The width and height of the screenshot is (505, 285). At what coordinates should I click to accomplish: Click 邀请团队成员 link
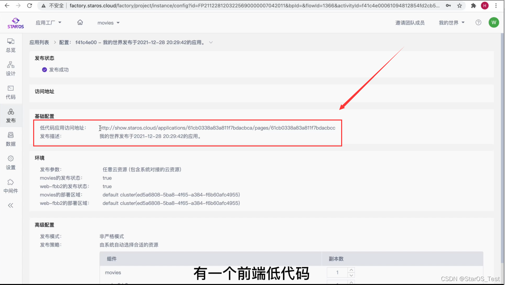tap(410, 23)
